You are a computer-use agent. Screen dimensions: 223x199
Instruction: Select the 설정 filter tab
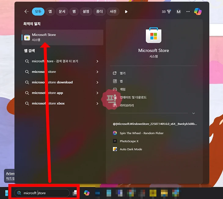(86, 12)
